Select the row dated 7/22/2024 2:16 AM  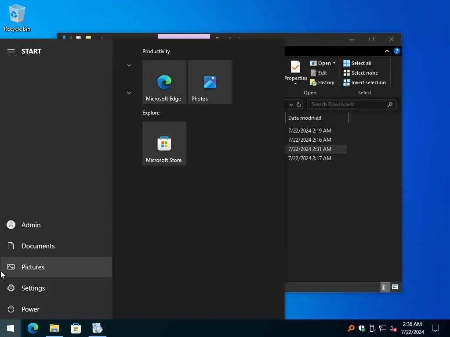tap(310, 140)
